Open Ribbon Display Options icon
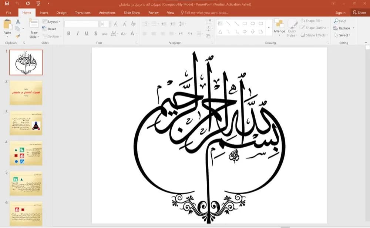Screen dimensions: 370x228 coord(333,4)
